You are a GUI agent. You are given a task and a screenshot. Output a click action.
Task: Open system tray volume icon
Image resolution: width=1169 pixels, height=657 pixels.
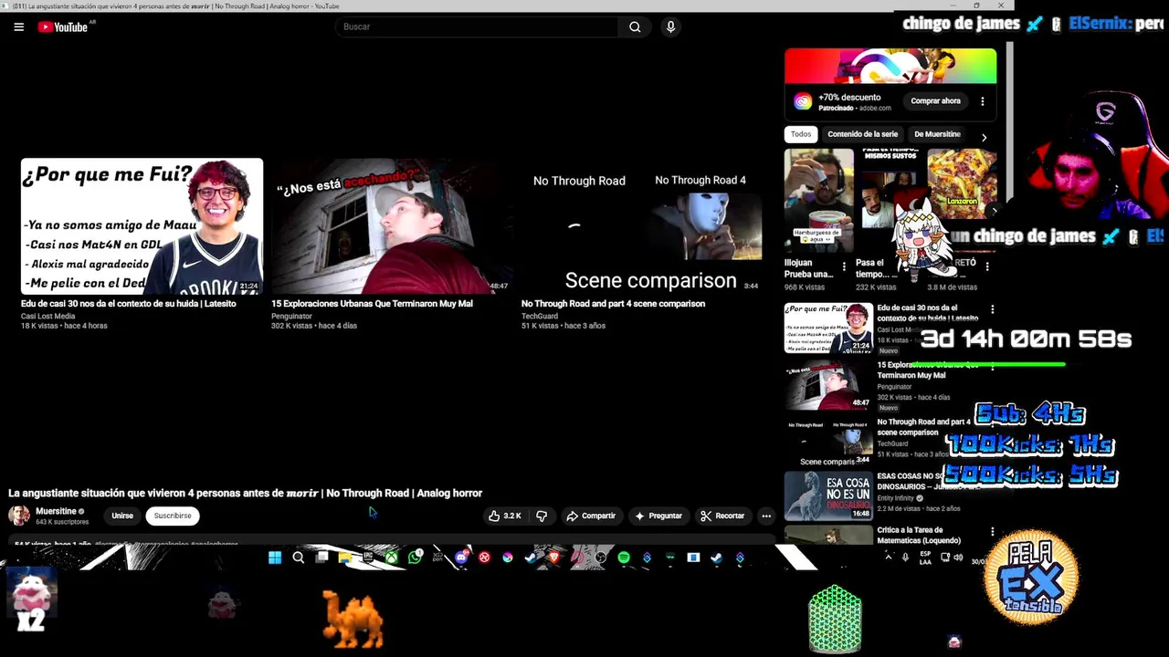click(x=958, y=557)
